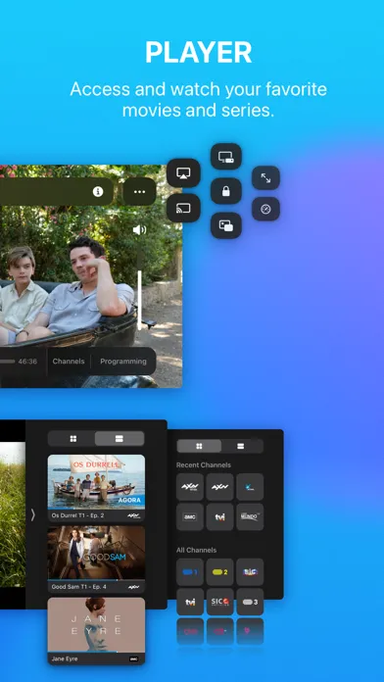Tap the AirPlay streaming icon

[x=183, y=172]
